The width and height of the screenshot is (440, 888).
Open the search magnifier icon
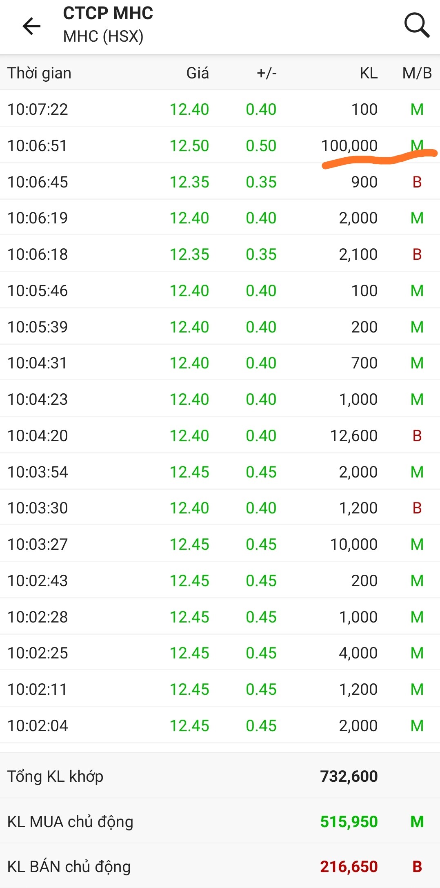416,25
